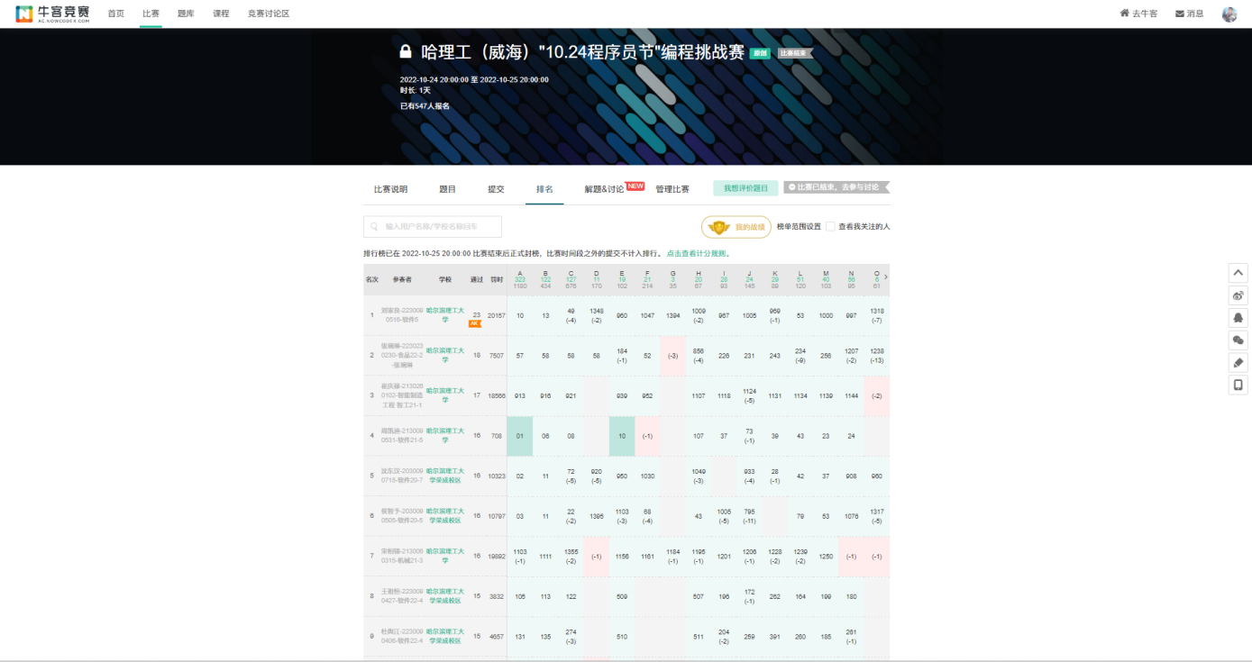The image size is (1252, 662).
Task: Open the rank 7 participant name link
Action: point(402,556)
